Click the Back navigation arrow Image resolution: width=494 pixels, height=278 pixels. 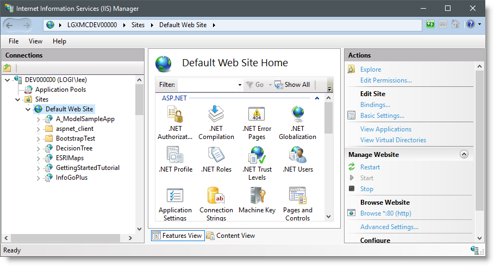click(9, 25)
